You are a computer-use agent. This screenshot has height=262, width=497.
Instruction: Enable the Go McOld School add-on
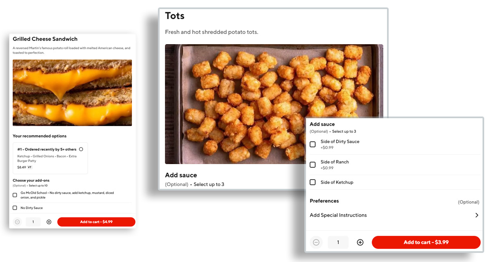[15, 195]
